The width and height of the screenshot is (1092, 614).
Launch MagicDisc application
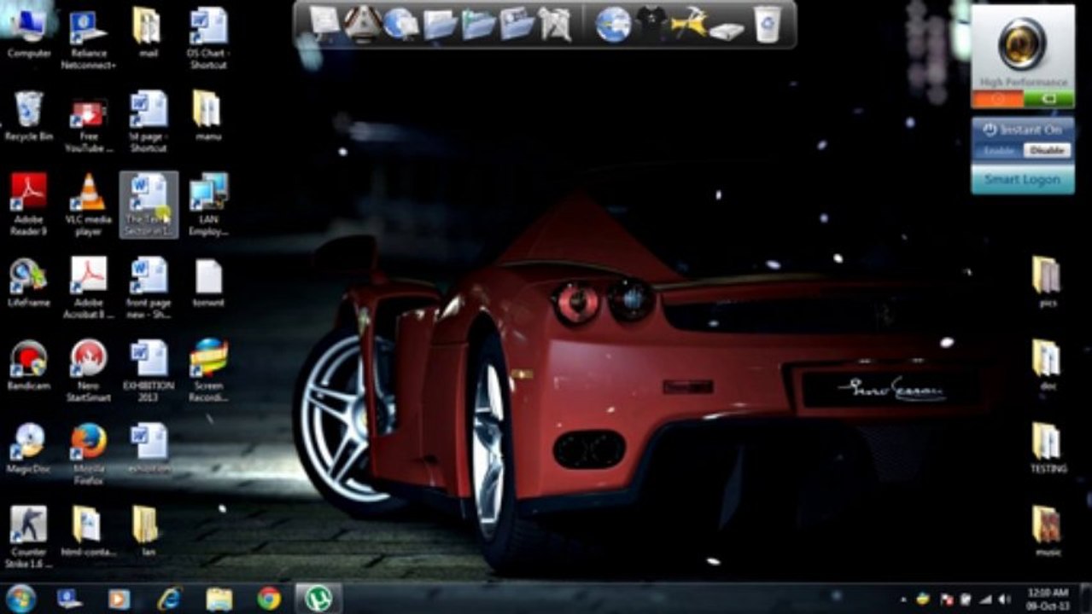pyautogui.click(x=29, y=449)
